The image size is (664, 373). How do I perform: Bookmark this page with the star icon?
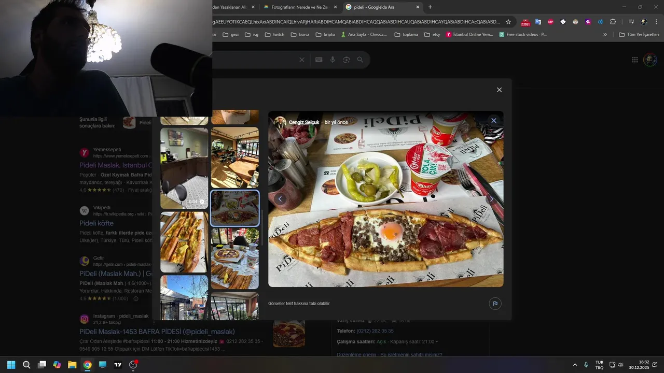point(508,22)
